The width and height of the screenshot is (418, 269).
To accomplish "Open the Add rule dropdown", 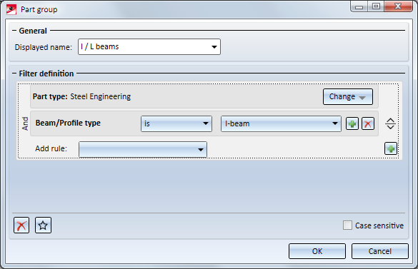I will click(x=143, y=149).
